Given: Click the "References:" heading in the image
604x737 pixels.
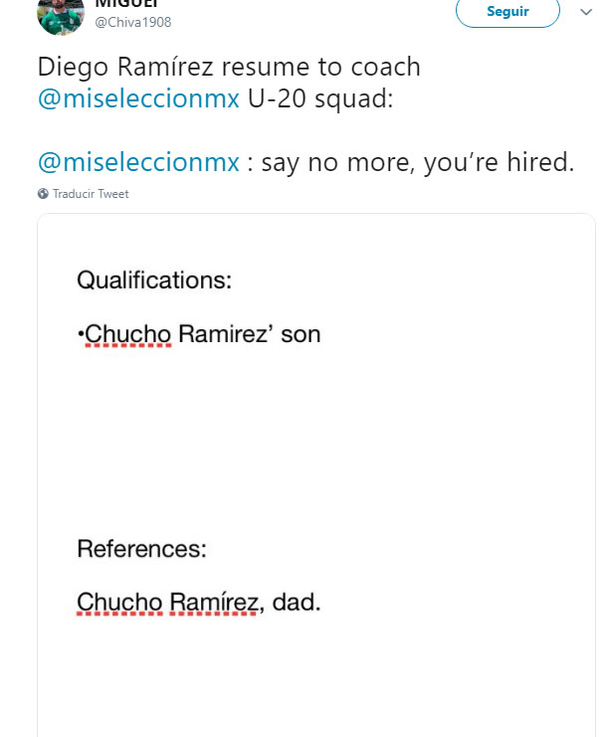Looking at the screenshot, I should [141, 548].
